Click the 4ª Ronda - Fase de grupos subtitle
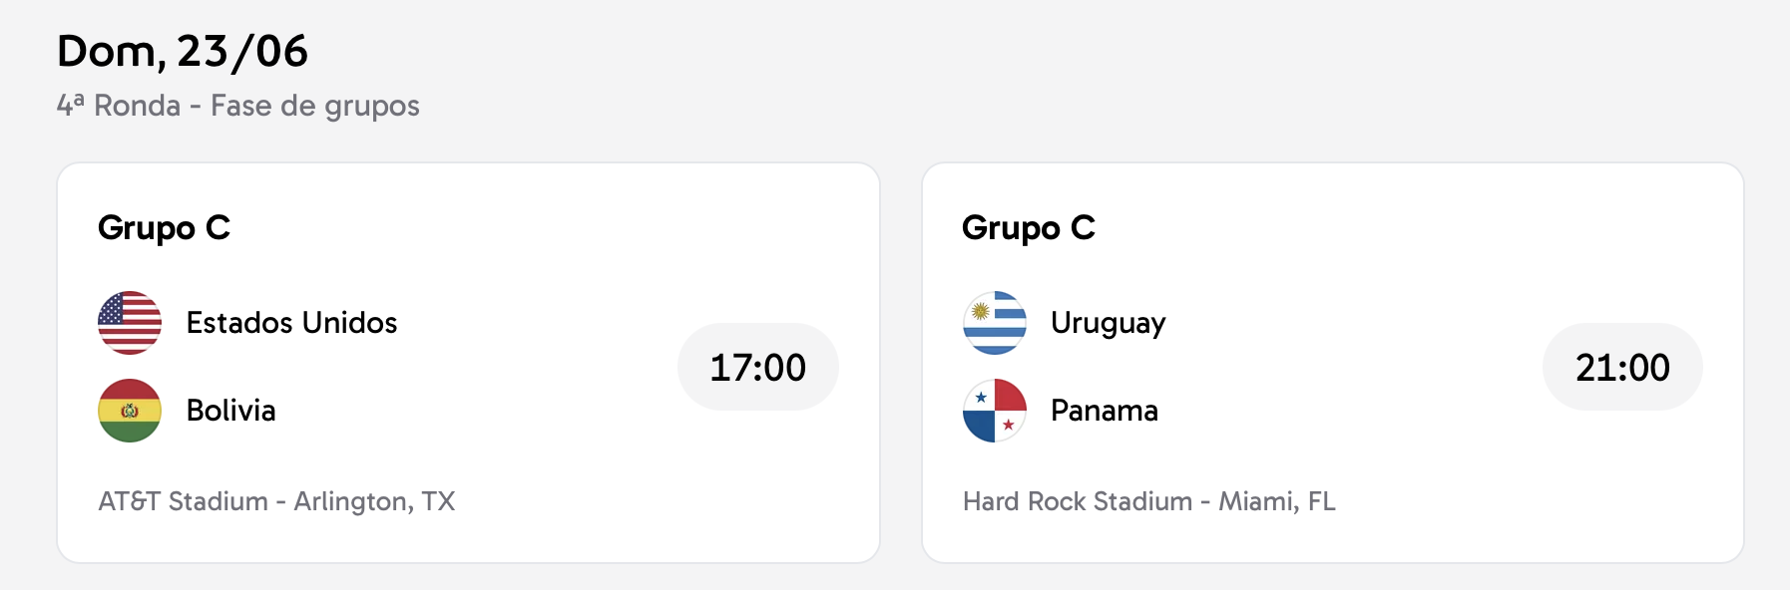This screenshot has height=590, width=1790. pyautogui.click(x=237, y=106)
